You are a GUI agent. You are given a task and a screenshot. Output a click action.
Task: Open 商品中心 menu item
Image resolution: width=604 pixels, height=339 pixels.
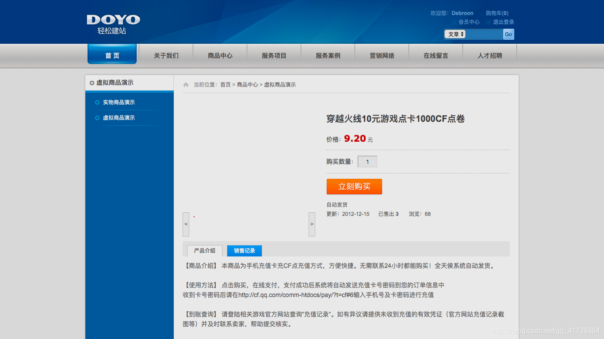coord(220,56)
